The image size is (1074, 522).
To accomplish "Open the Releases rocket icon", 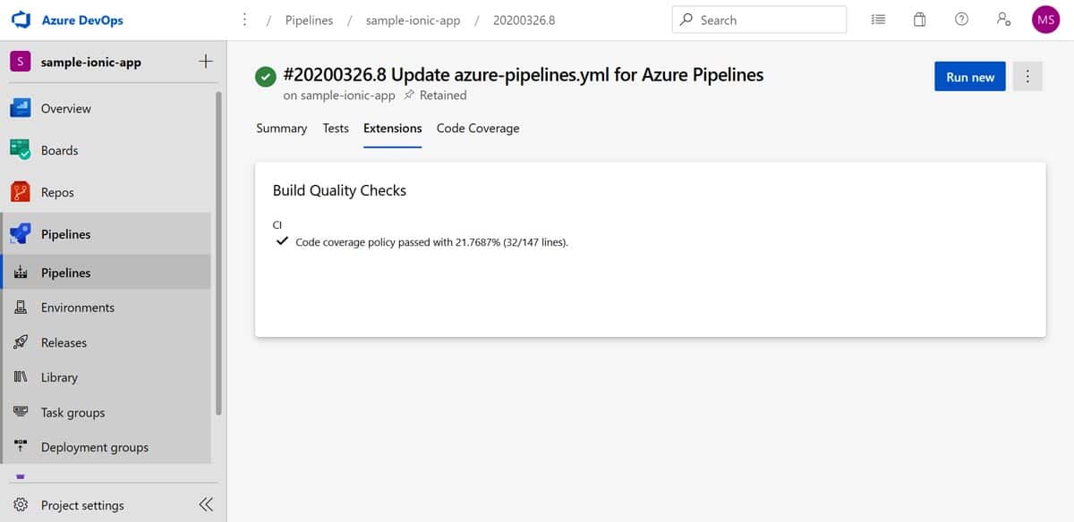I will coord(21,342).
